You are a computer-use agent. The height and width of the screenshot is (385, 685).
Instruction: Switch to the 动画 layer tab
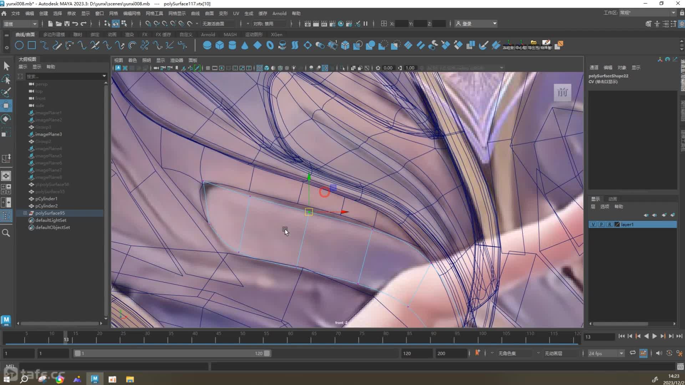click(x=613, y=199)
